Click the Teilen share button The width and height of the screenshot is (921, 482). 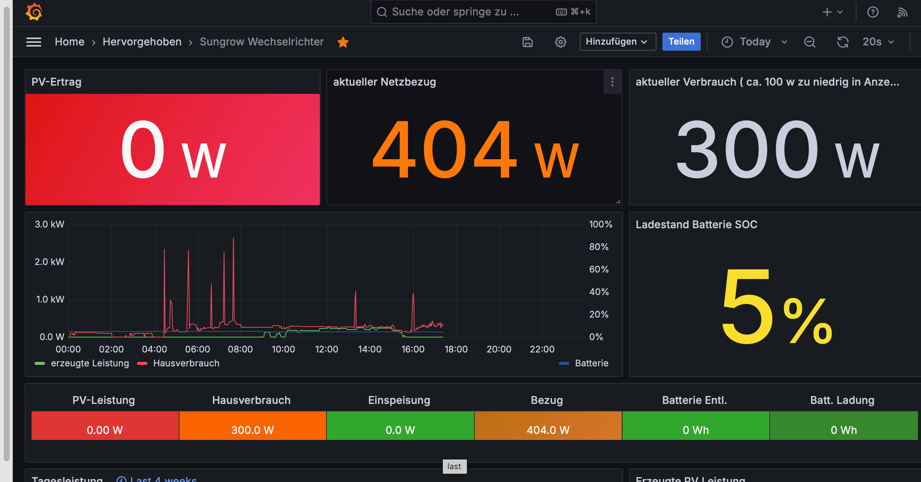(681, 42)
